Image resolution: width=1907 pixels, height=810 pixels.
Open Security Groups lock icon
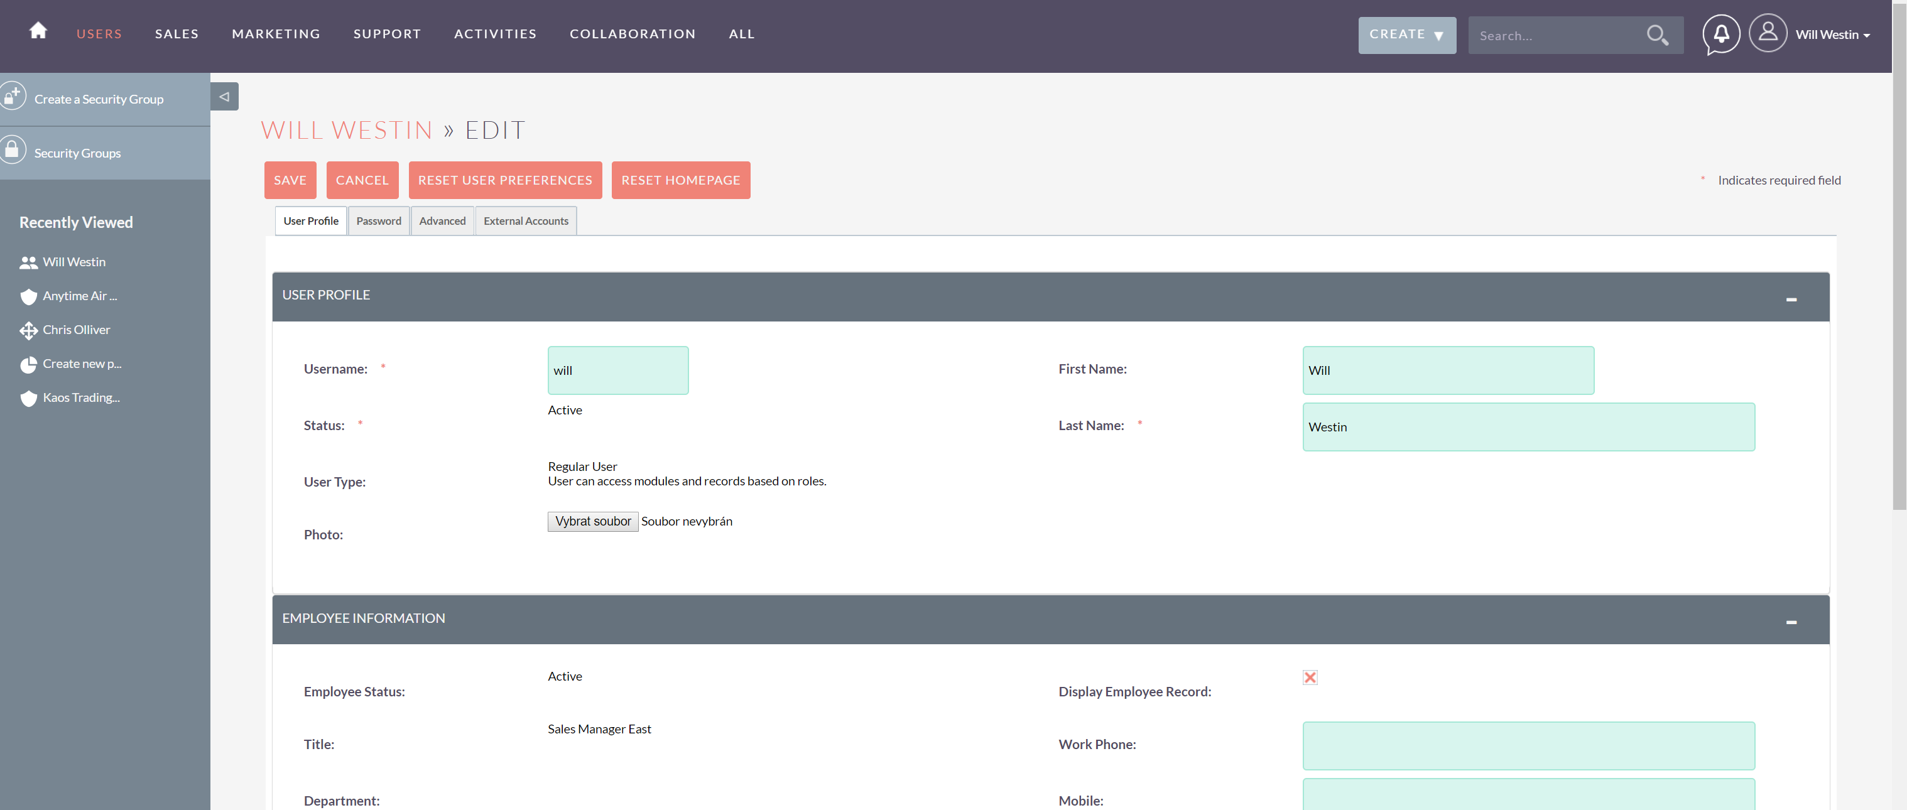tap(13, 151)
